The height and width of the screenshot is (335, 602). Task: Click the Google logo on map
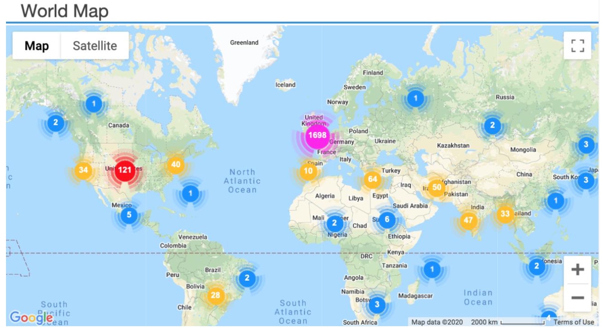click(x=31, y=317)
